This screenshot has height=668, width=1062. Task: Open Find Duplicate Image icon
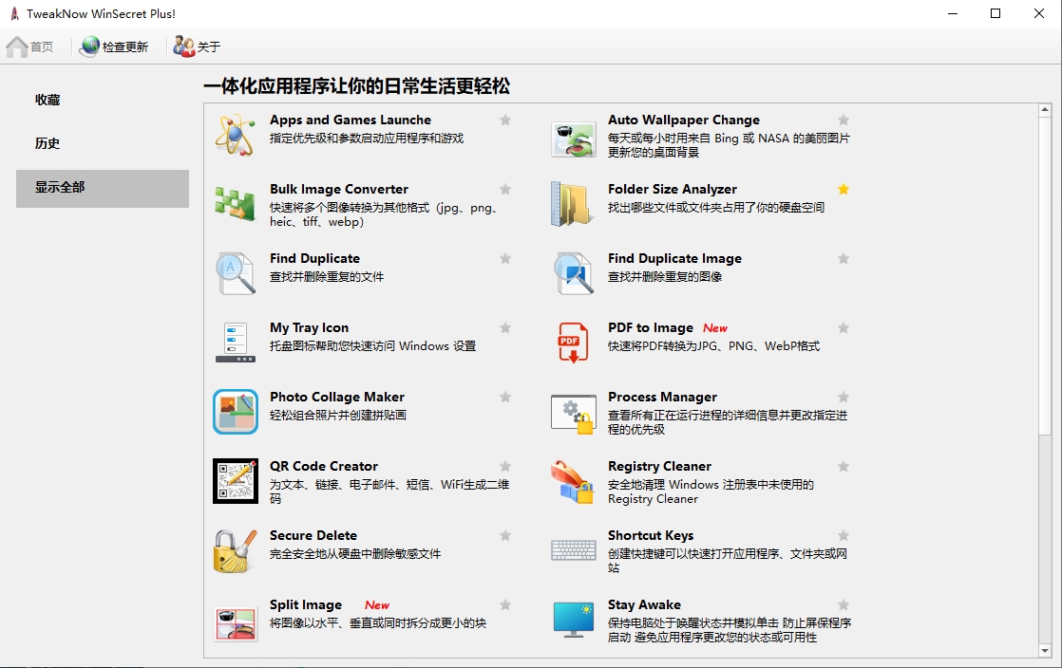574,273
